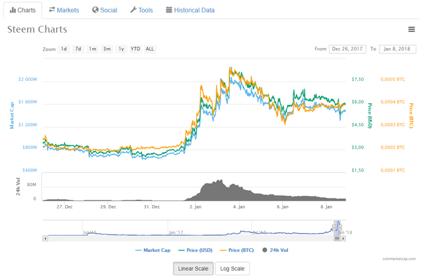The height and width of the screenshot is (278, 421).
Task: Switch to the Charts tab
Action: pos(23,11)
